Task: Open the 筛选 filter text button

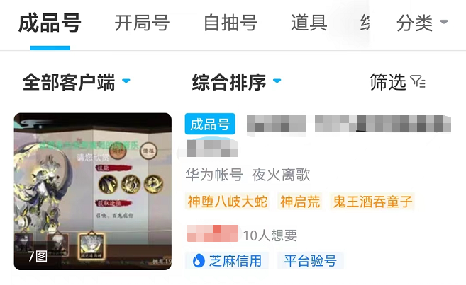Action: pyautogui.click(x=388, y=82)
